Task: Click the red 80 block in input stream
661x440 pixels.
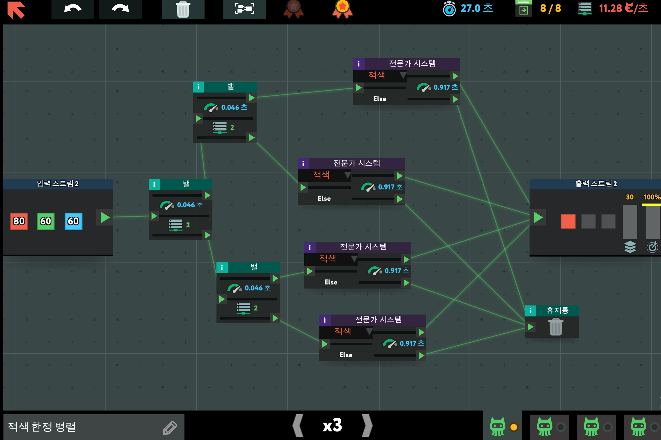Action: [x=19, y=221]
